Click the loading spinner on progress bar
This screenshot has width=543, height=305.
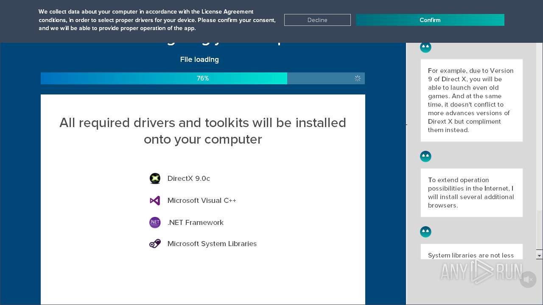[x=358, y=78]
